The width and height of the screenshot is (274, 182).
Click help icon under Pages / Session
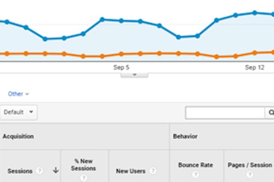[x=250, y=174]
